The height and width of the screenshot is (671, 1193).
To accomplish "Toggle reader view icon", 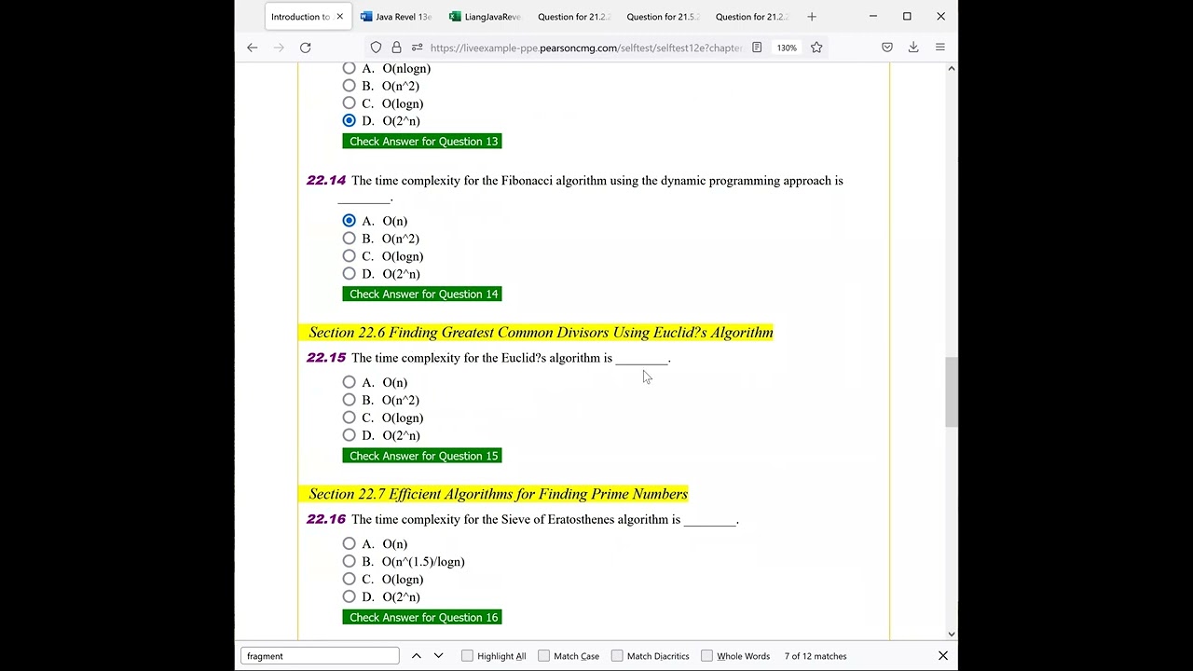I will [x=757, y=48].
